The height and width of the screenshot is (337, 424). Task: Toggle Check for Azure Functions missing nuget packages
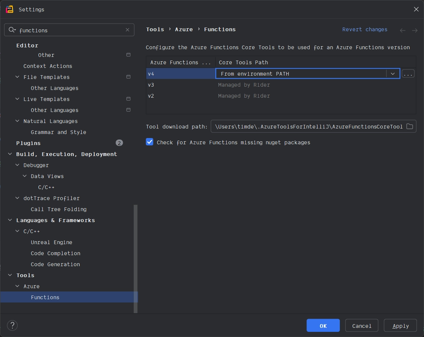click(150, 142)
